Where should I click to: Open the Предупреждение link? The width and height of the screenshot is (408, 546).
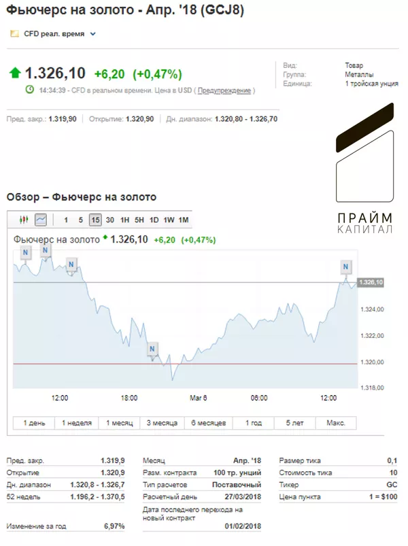(224, 90)
